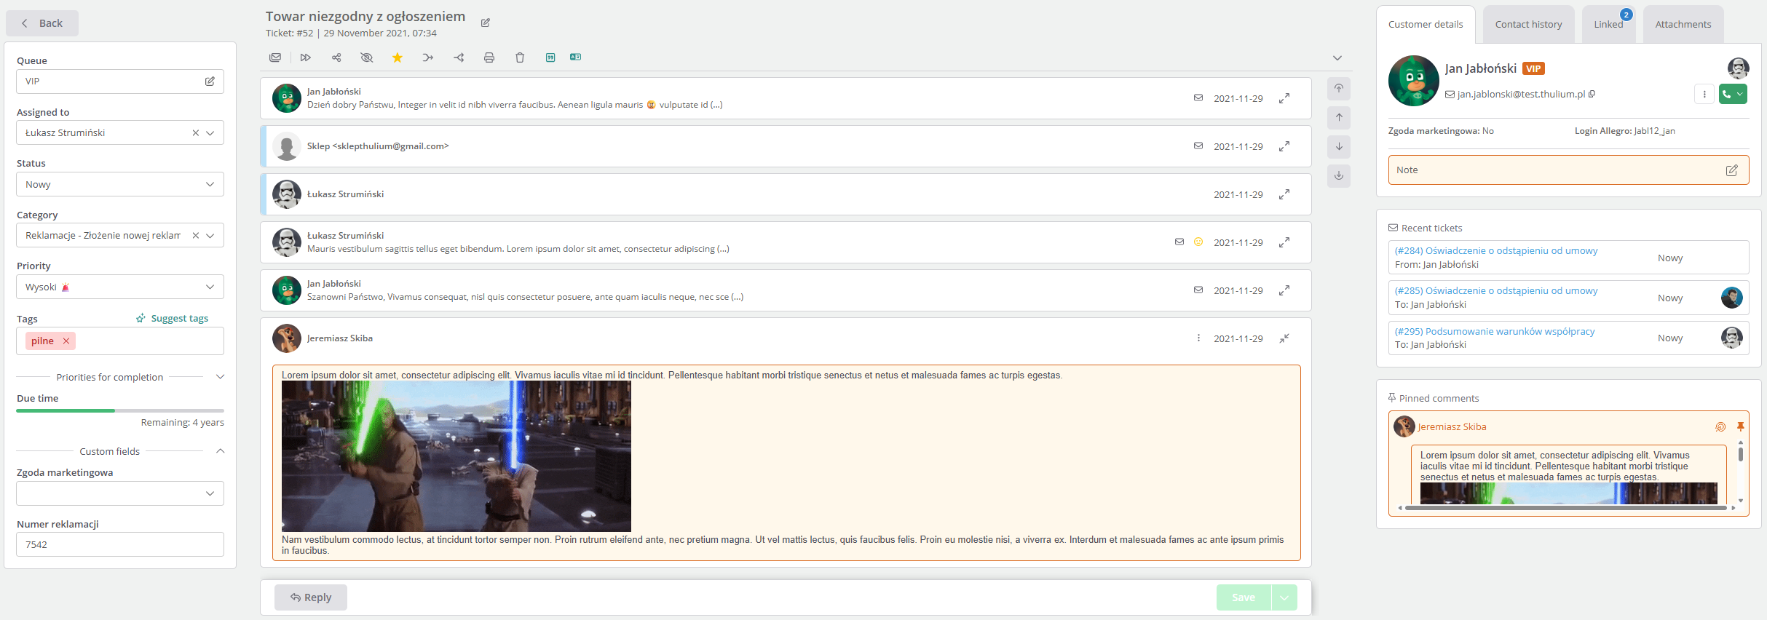Image resolution: width=1767 pixels, height=620 pixels.
Task: Open the Linked tab
Action: tap(1608, 24)
